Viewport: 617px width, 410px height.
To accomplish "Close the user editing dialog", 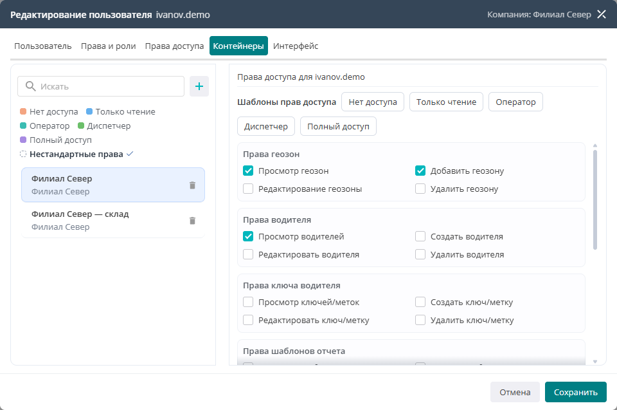I will pyautogui.click(x=602, y=15).
